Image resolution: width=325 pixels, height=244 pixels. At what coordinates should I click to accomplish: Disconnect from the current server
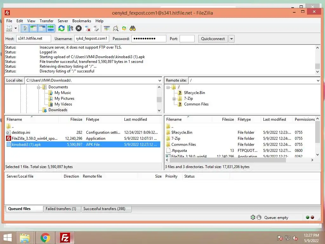pyautogui.click(x=87, y=28)
